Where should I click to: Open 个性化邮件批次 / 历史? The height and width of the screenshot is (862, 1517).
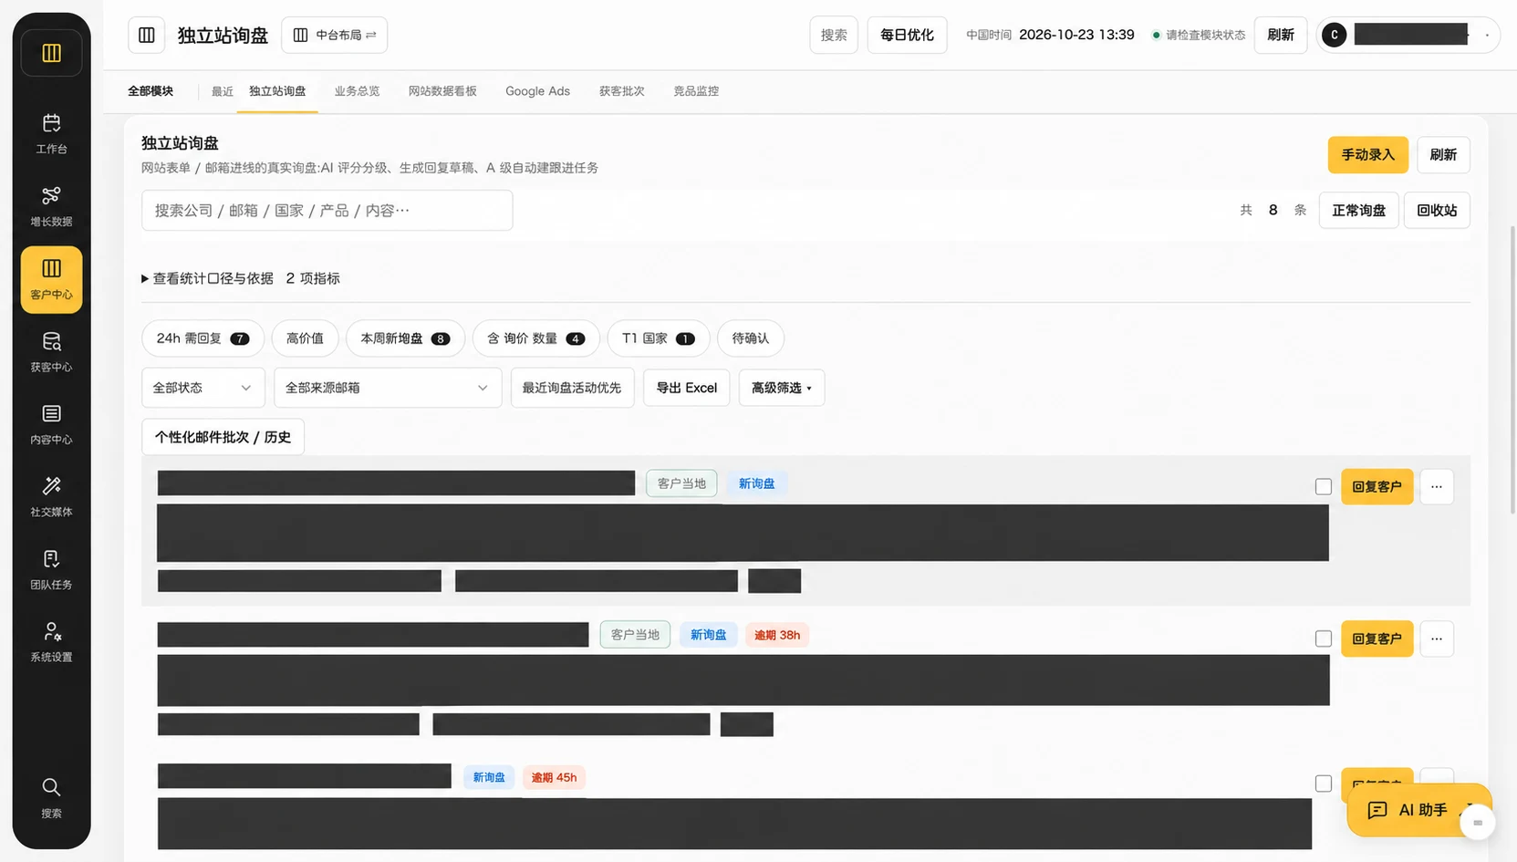click(223, 437)
